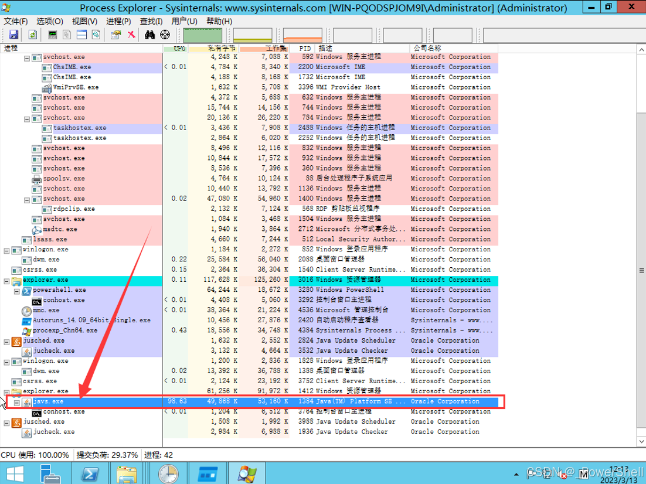Click the jusched.exe PID 2824 Java icon

pyautogui.click(x=16, y=341)
